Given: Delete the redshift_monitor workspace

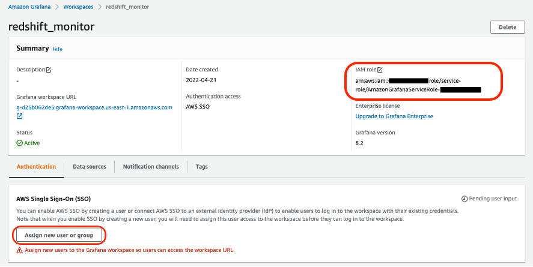Looking at the screenshot, I should click(508, 27).
